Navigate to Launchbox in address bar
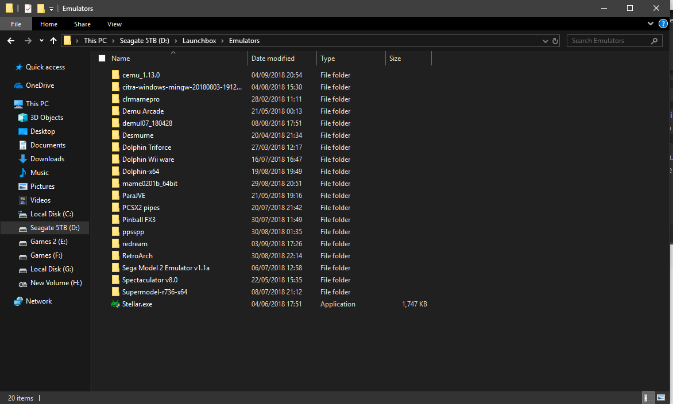 click(x=199, y=41)
